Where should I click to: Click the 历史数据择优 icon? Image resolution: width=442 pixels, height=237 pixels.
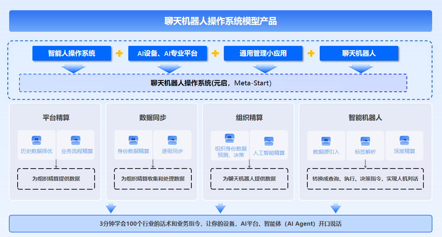(36, 140)
